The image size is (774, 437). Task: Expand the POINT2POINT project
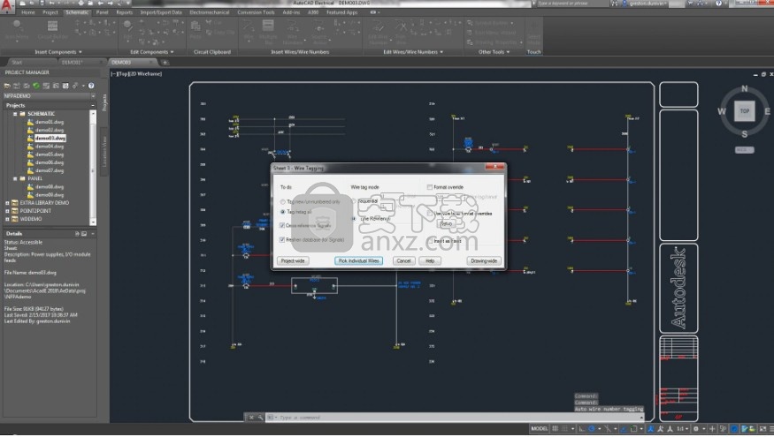coord(7,211)
